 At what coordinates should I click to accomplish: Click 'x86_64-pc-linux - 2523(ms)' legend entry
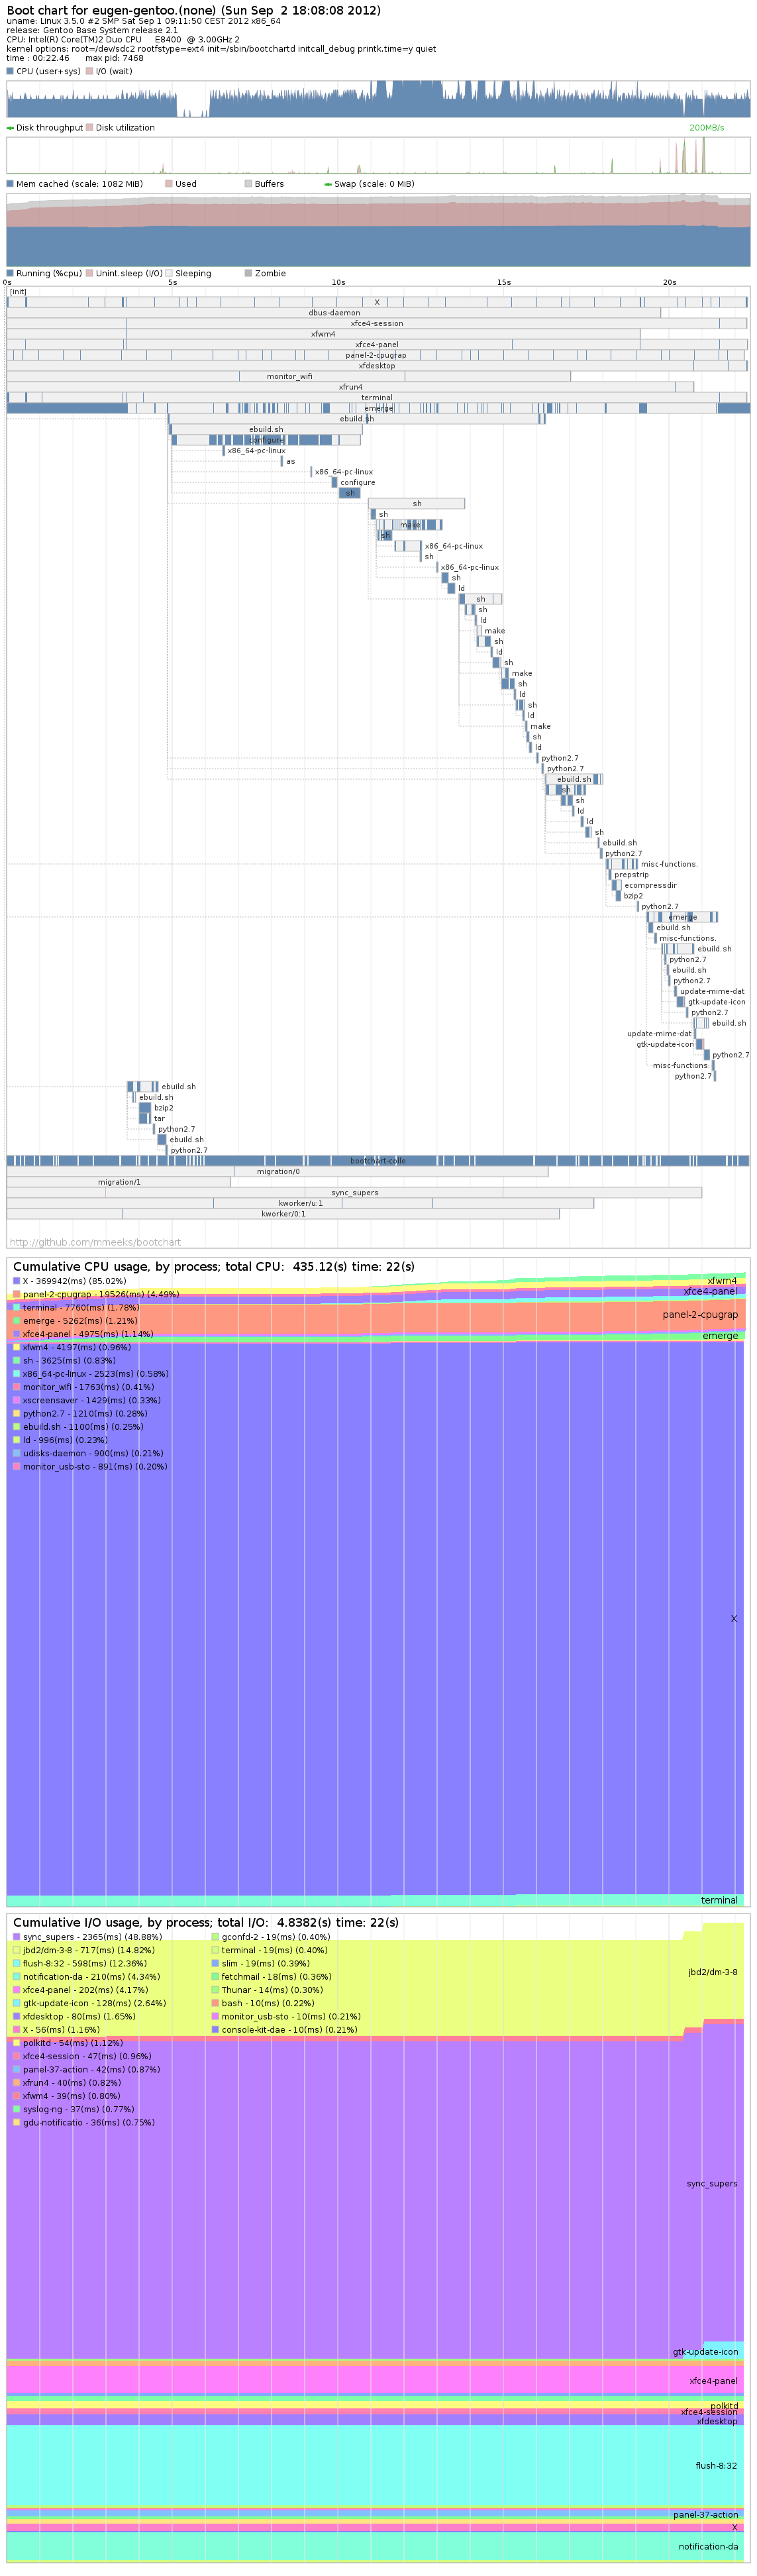[90, 1374]
